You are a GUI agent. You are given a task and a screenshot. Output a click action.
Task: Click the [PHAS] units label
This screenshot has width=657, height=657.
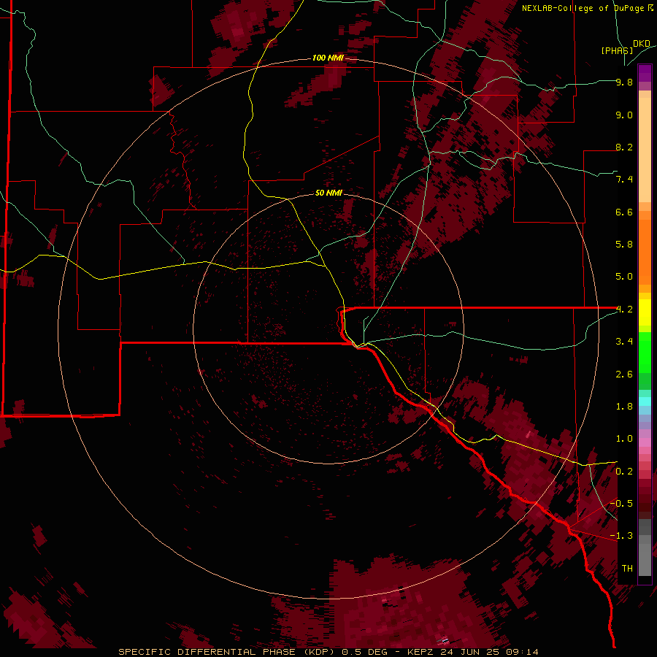coord(617,50)
